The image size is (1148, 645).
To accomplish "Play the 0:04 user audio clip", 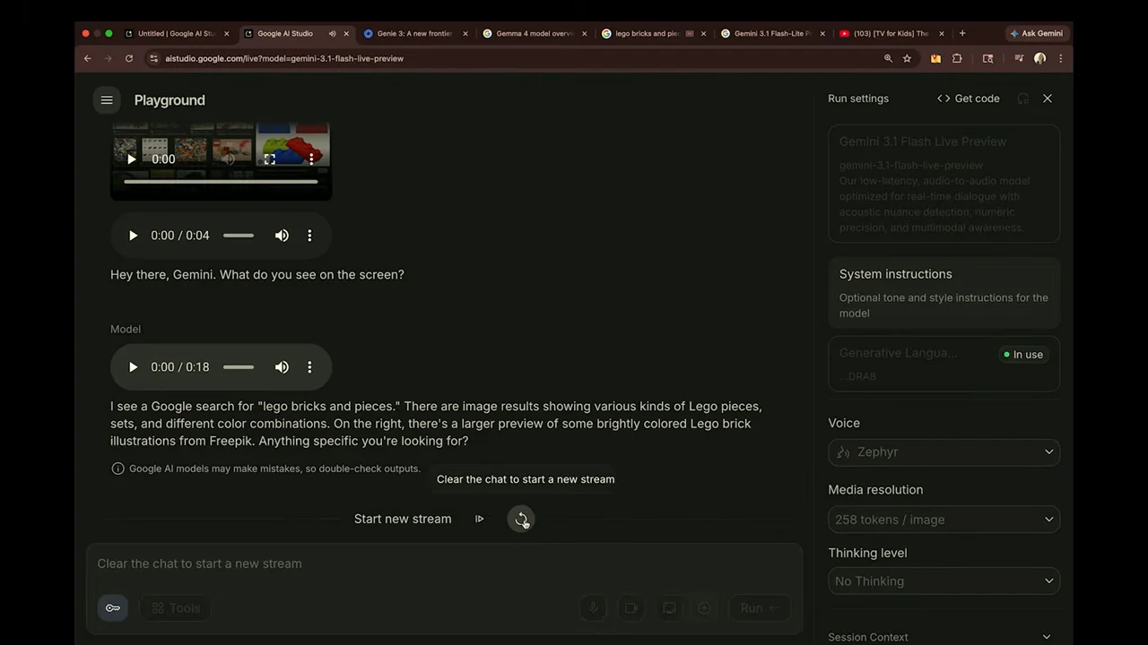I will pos(133,236).
